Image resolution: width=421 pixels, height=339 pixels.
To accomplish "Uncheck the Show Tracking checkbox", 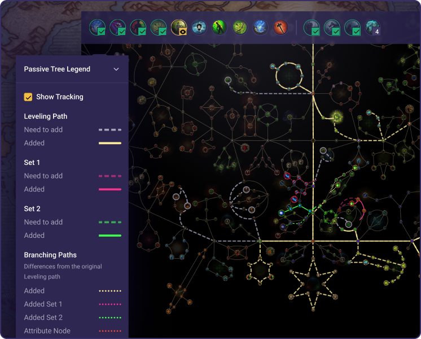I will pos(28,97).
